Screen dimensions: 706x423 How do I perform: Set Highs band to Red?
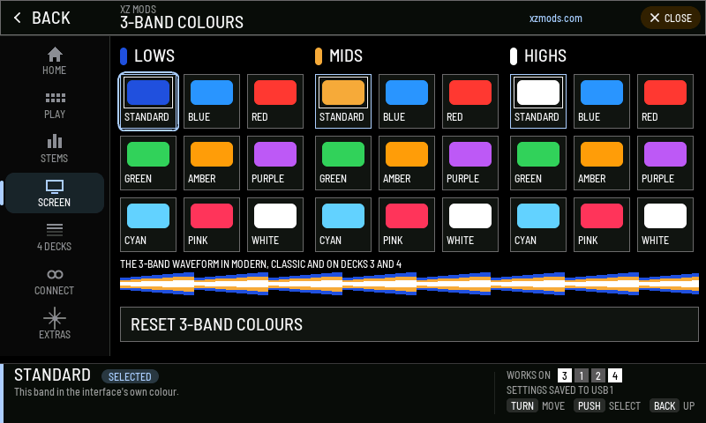coord(665,101)
